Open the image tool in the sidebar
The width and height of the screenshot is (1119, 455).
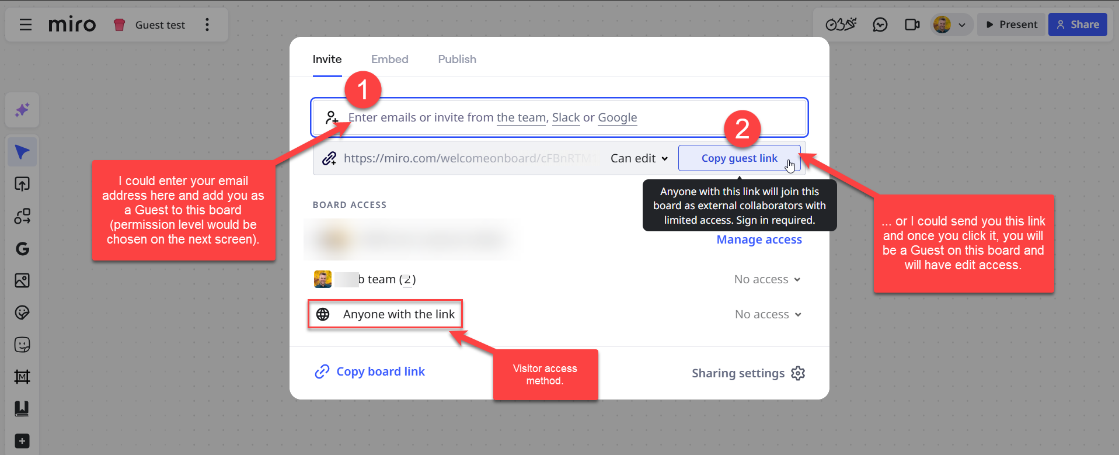click(22, 280)
